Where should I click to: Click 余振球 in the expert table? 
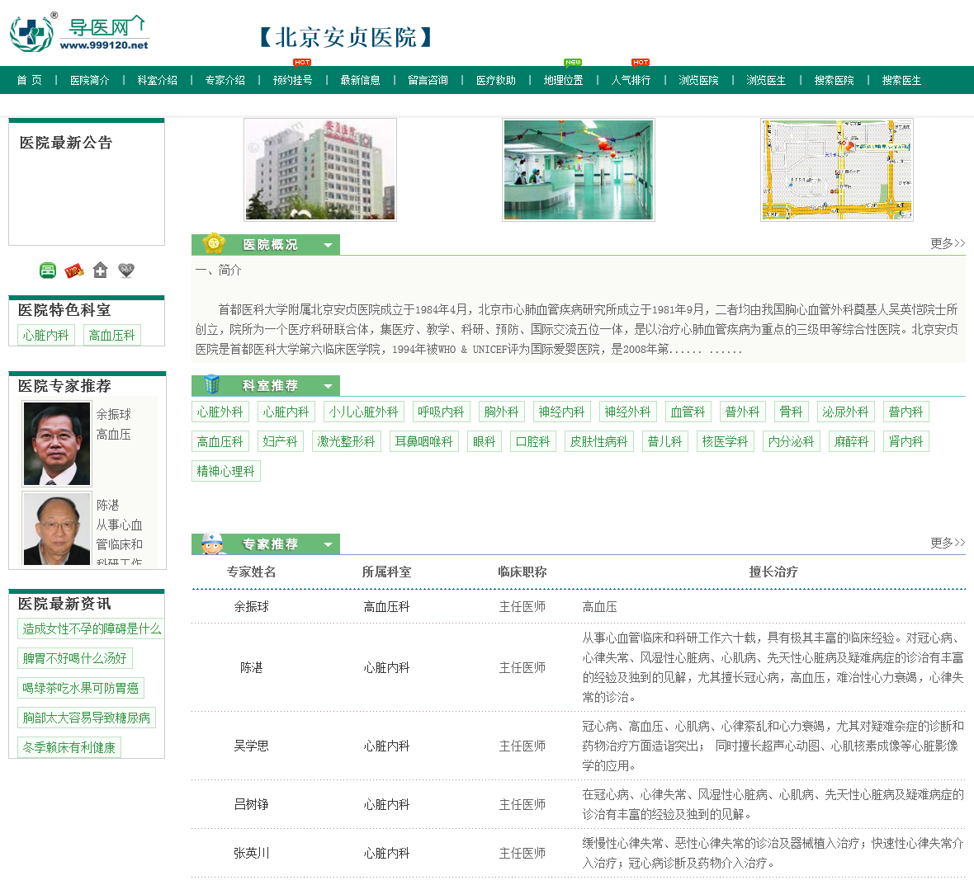tap(251, 607)
